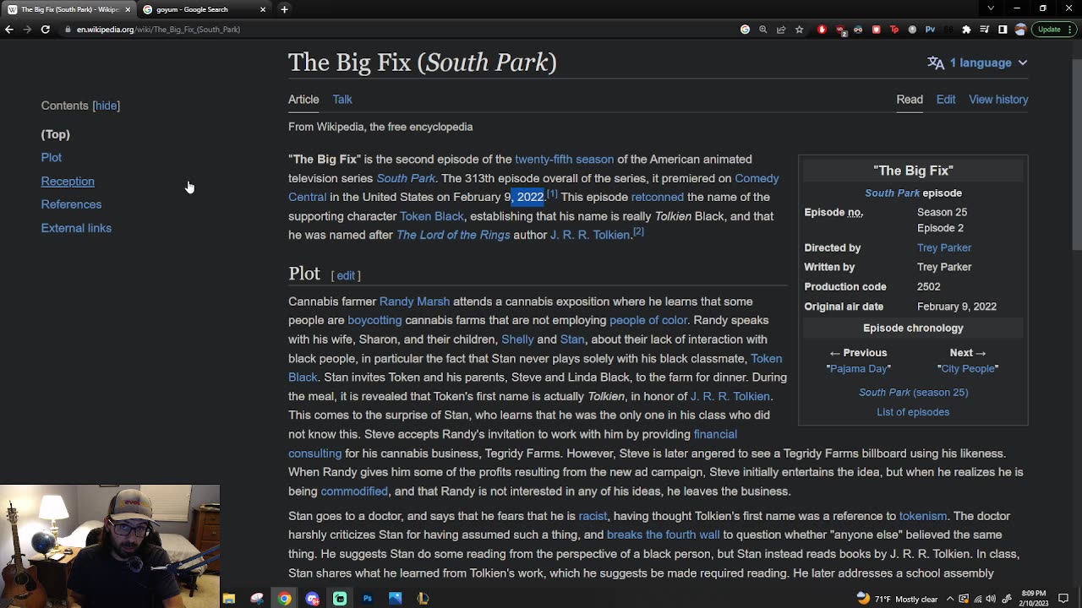1082x608 pixels.
Task: Open the Shelly link
Action: tap(517, 339)
